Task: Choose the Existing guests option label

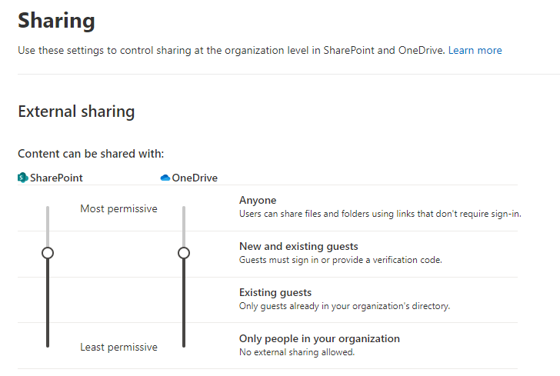Action: (275, 293)
